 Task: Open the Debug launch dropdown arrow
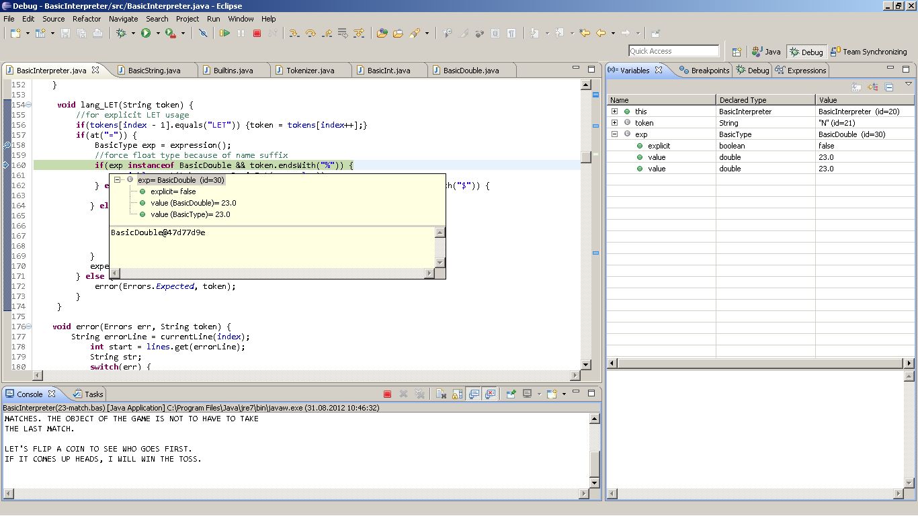pyautogui.click(x=133, y=33)
